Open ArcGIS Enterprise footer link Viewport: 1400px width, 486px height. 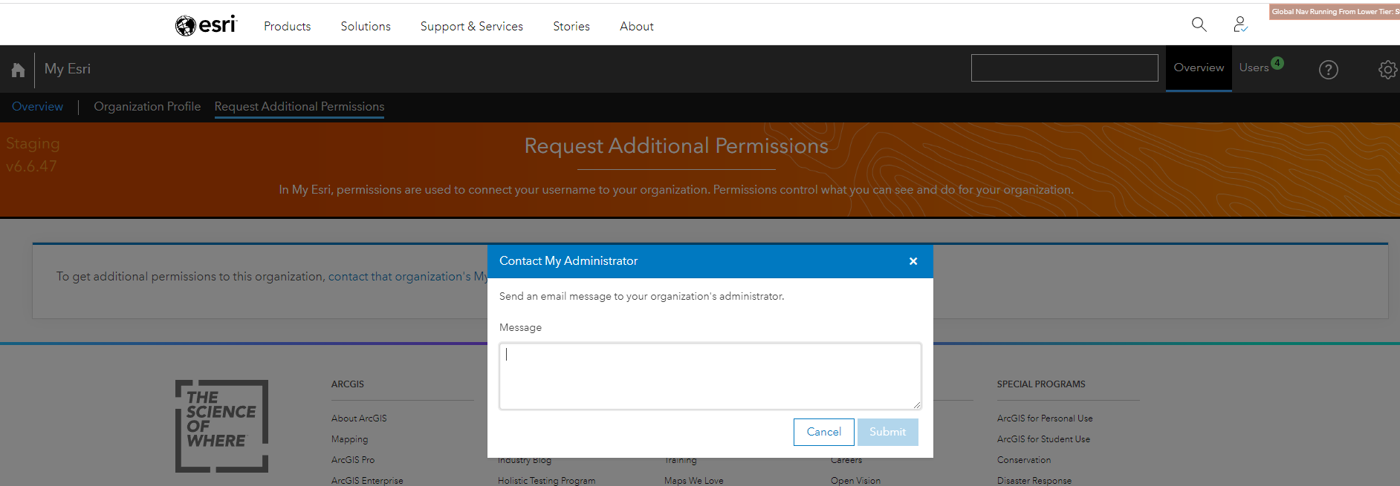pyautogui.click(x=367, y=481)
